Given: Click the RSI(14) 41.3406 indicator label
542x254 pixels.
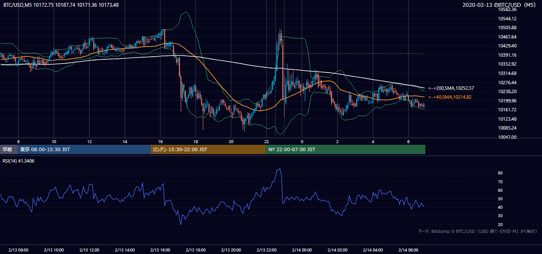Looking at the screenshot, I should pyautogui.click(x=19, y=161).
